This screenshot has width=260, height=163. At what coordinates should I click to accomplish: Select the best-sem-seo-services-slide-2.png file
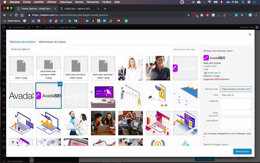pyautogui.click(x=48, y=68)
